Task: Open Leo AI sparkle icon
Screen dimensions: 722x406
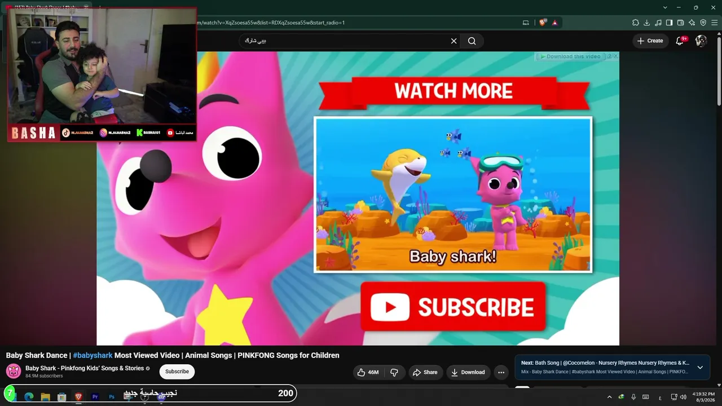Action: coord(692,23)
